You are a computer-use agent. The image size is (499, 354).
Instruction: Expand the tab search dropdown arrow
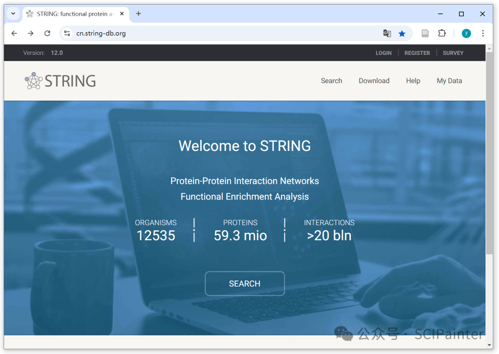pyautogui.click(x=13, y=14)
